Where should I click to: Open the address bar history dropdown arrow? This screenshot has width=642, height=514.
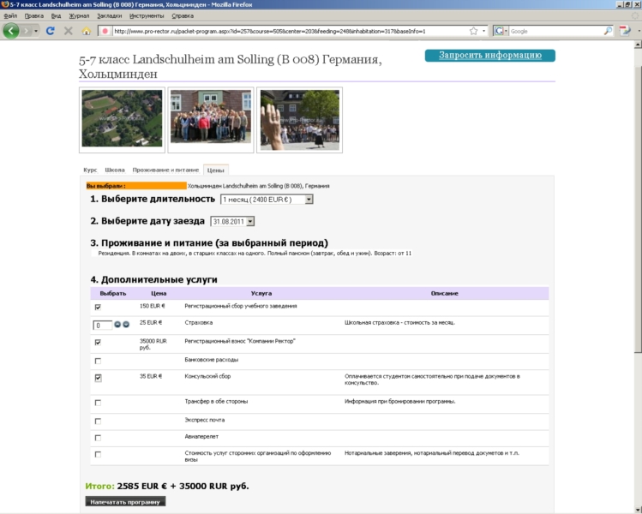point(483,31)
